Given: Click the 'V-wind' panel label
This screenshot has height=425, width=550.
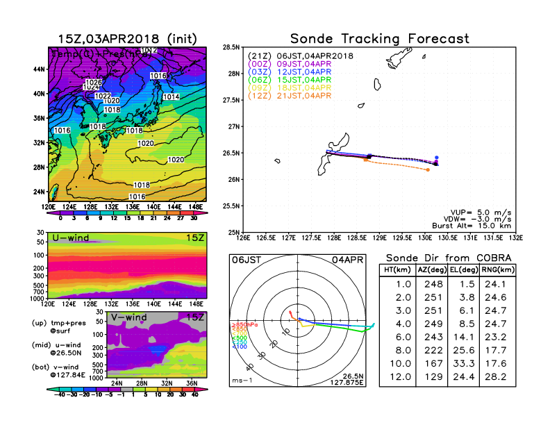Looking at the screenshot, I should coord(128,317).
